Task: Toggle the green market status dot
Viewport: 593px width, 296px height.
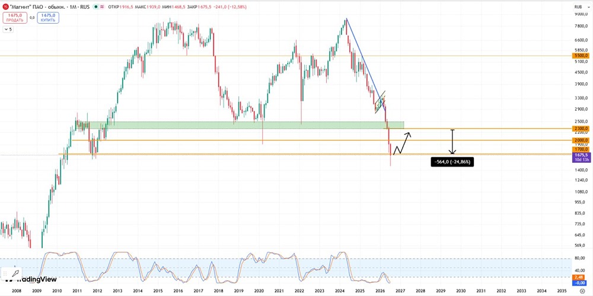Action: coord(97,7)
